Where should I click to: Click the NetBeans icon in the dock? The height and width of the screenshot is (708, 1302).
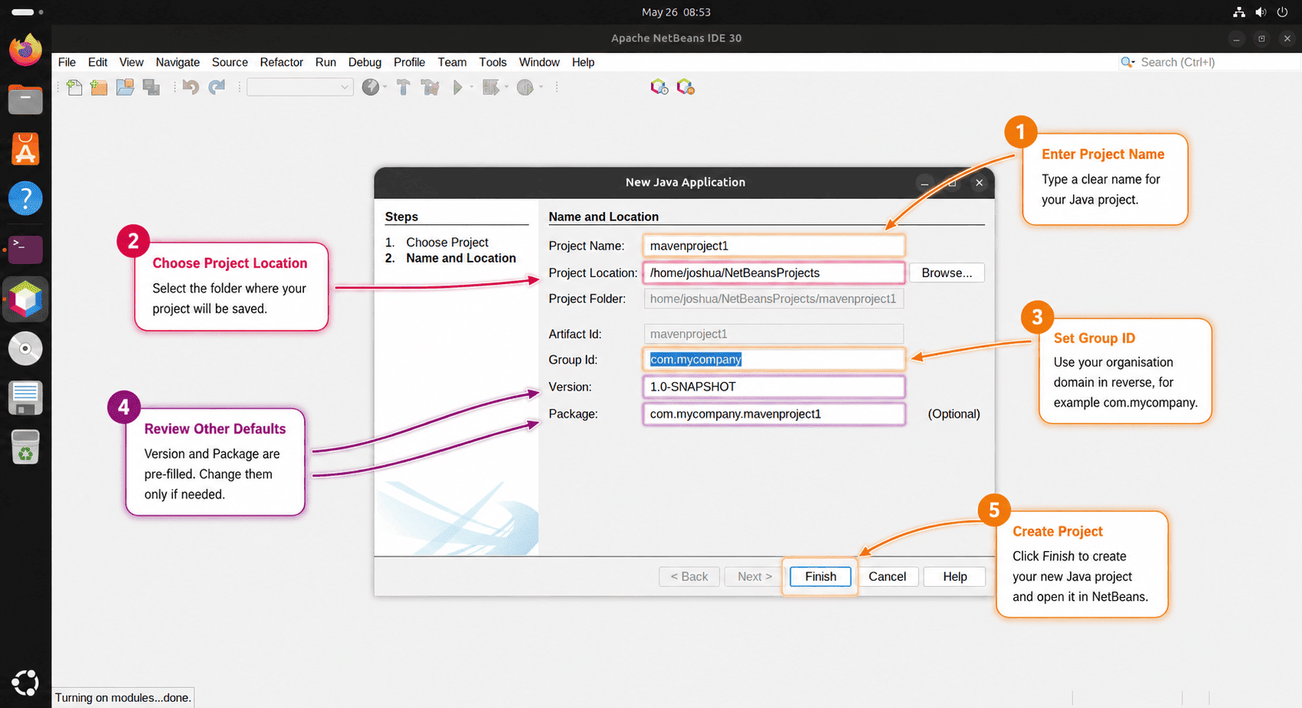pyautogui.click(x=25, y=299)
